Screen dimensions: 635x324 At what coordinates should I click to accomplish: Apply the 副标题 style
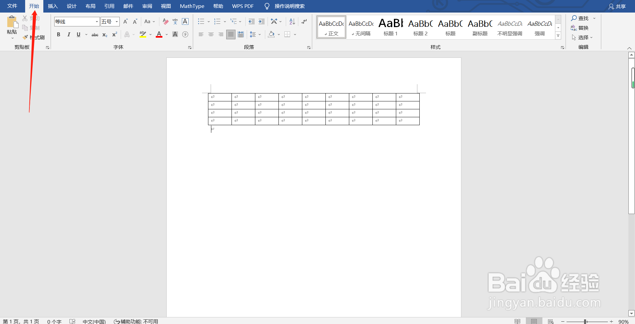(480, 27)
